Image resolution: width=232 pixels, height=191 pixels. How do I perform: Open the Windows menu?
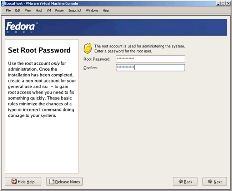pyautogui.click(x=92, y=10)
